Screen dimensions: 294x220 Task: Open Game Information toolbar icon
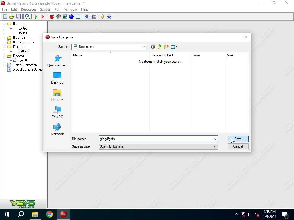(x=87, y=17)
